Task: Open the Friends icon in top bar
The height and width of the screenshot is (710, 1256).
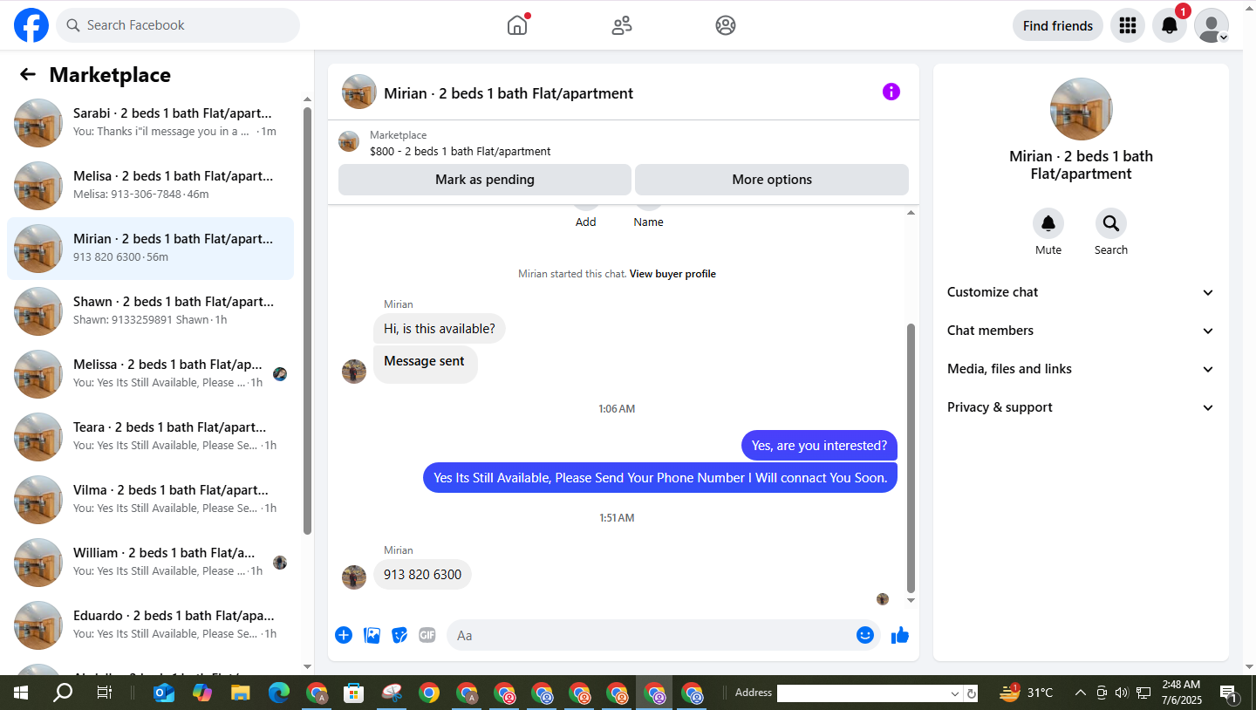Action: [x=622, y=25]
